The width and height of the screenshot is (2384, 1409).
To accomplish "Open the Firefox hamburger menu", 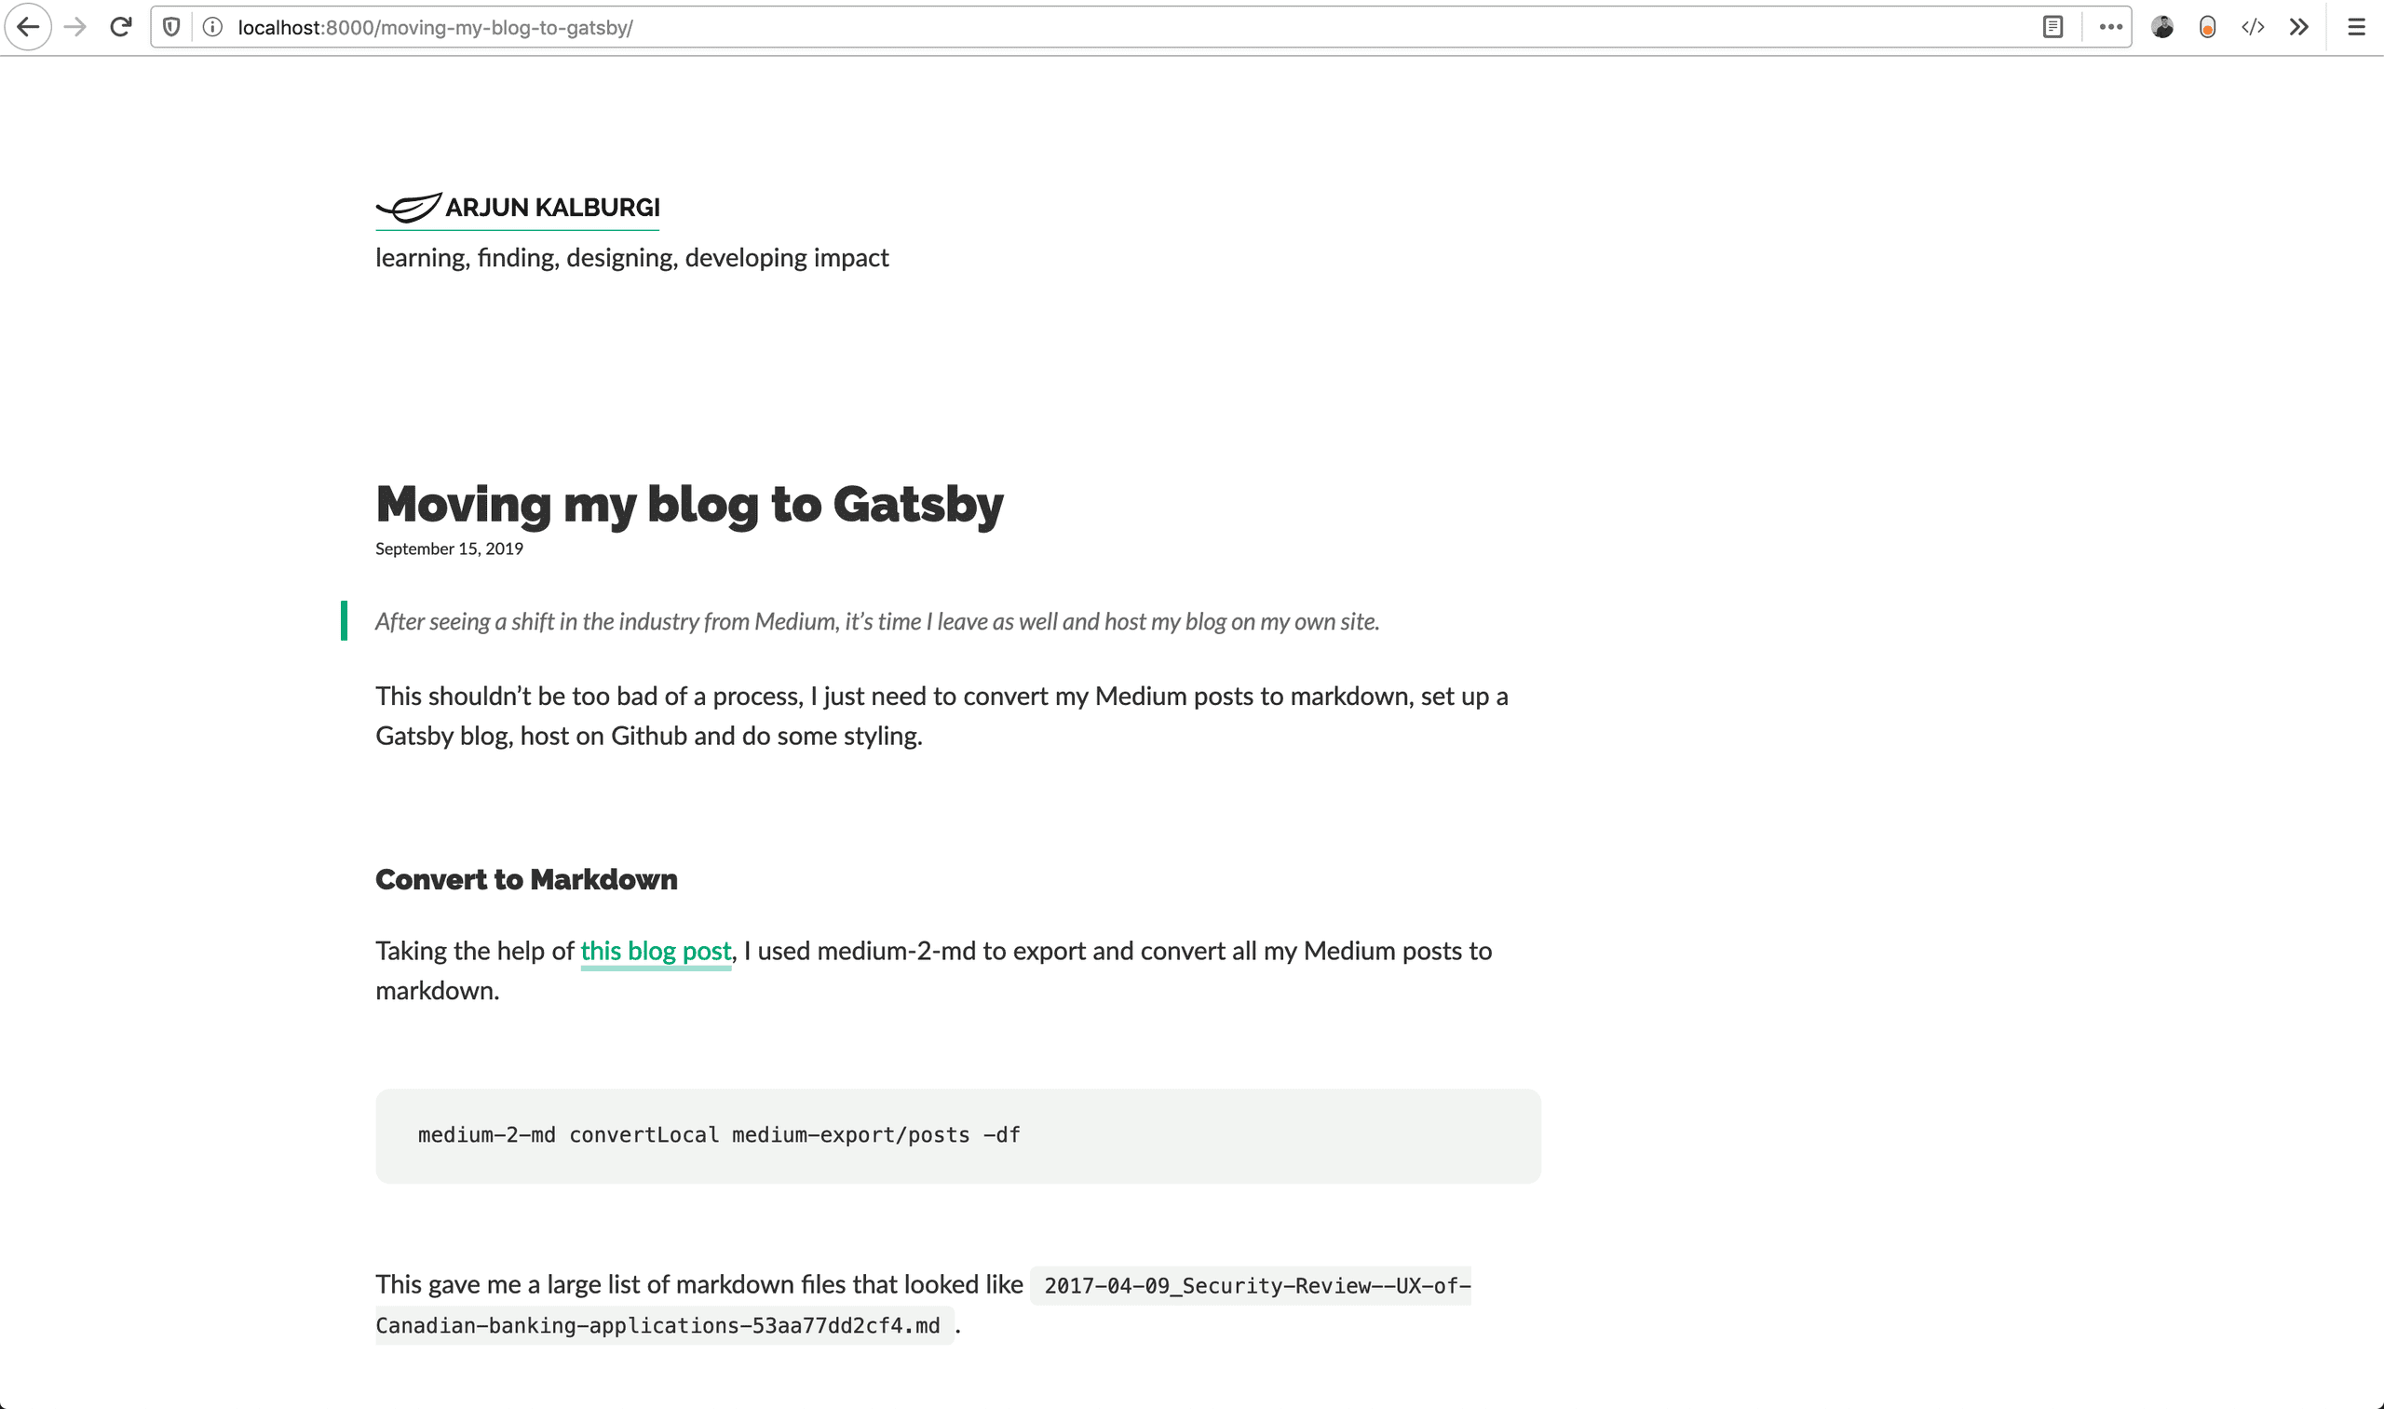I will click(x=2356, y=28).
